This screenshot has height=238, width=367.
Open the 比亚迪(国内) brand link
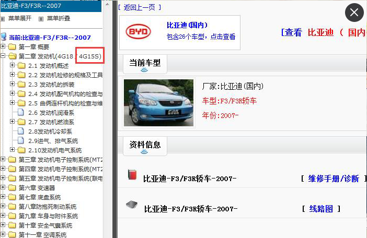[187, 25]
